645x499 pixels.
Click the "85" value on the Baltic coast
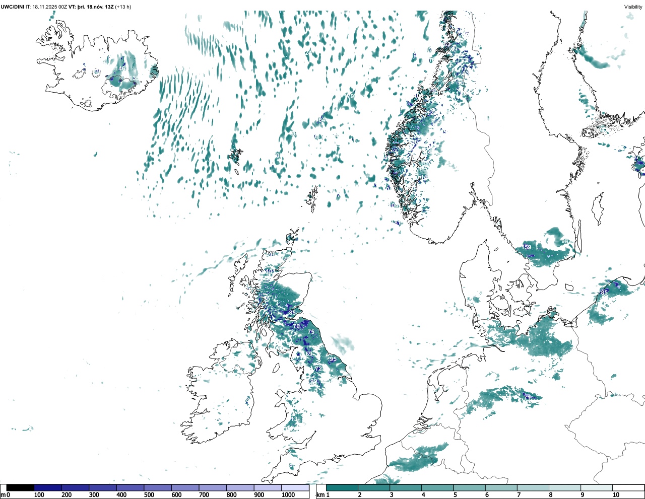click(x=604, y=292)
